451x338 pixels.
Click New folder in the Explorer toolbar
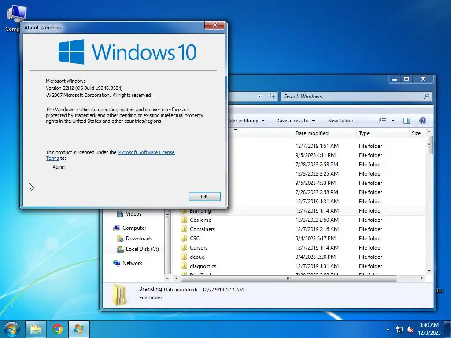[340, 121]
